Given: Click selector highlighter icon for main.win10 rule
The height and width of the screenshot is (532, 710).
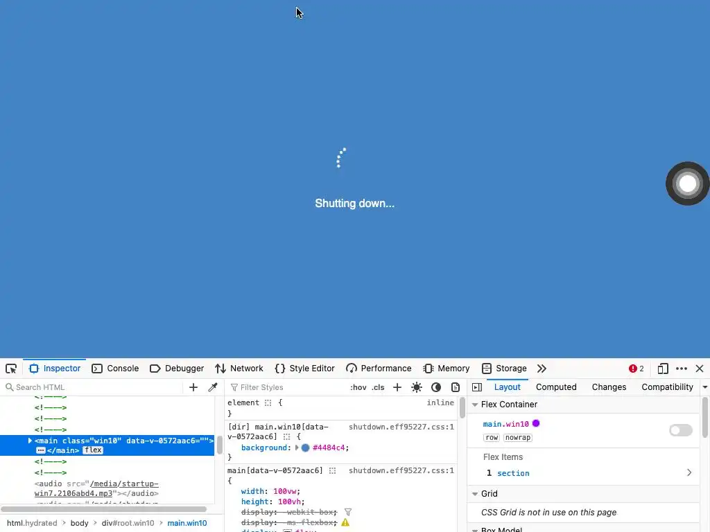Looking at the screenshot, I should 286,436.
